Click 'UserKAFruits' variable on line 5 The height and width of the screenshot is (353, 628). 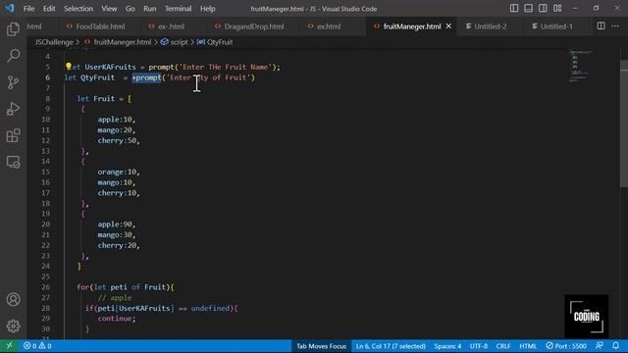click(x=110, y=67)
